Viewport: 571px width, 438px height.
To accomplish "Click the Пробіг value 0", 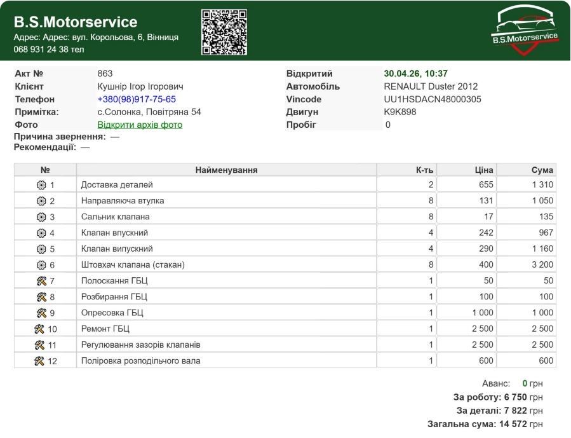I will [388, 125].
